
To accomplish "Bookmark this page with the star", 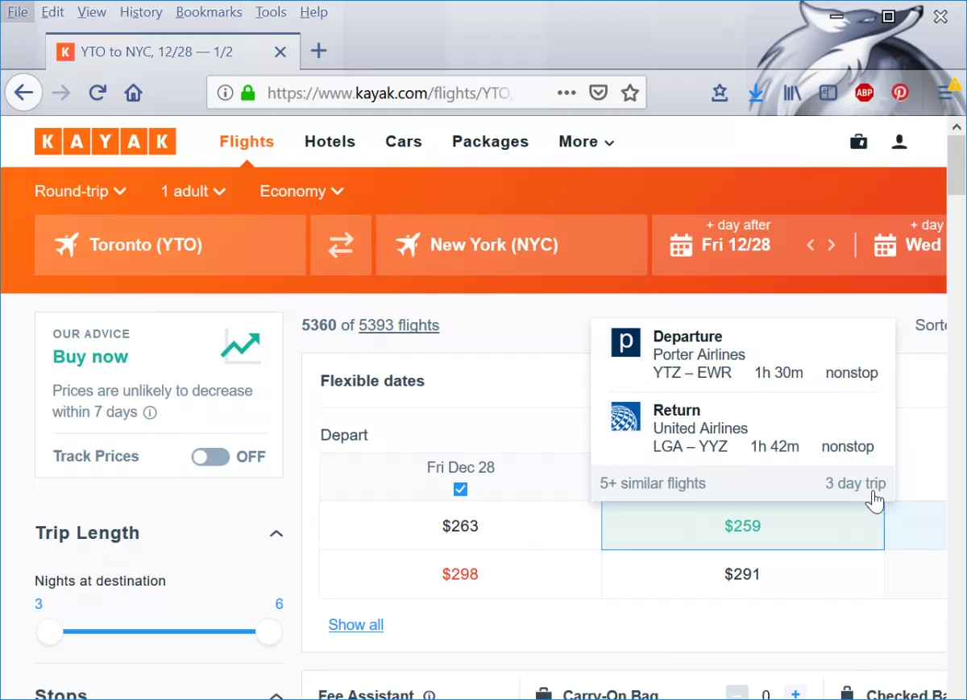I will click(x=630, y=93).
